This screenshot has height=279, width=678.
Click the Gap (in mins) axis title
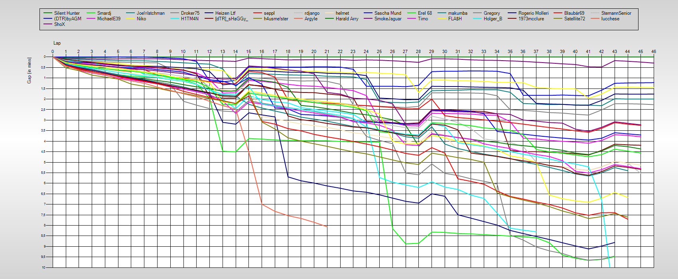click(x=30, y=71)
